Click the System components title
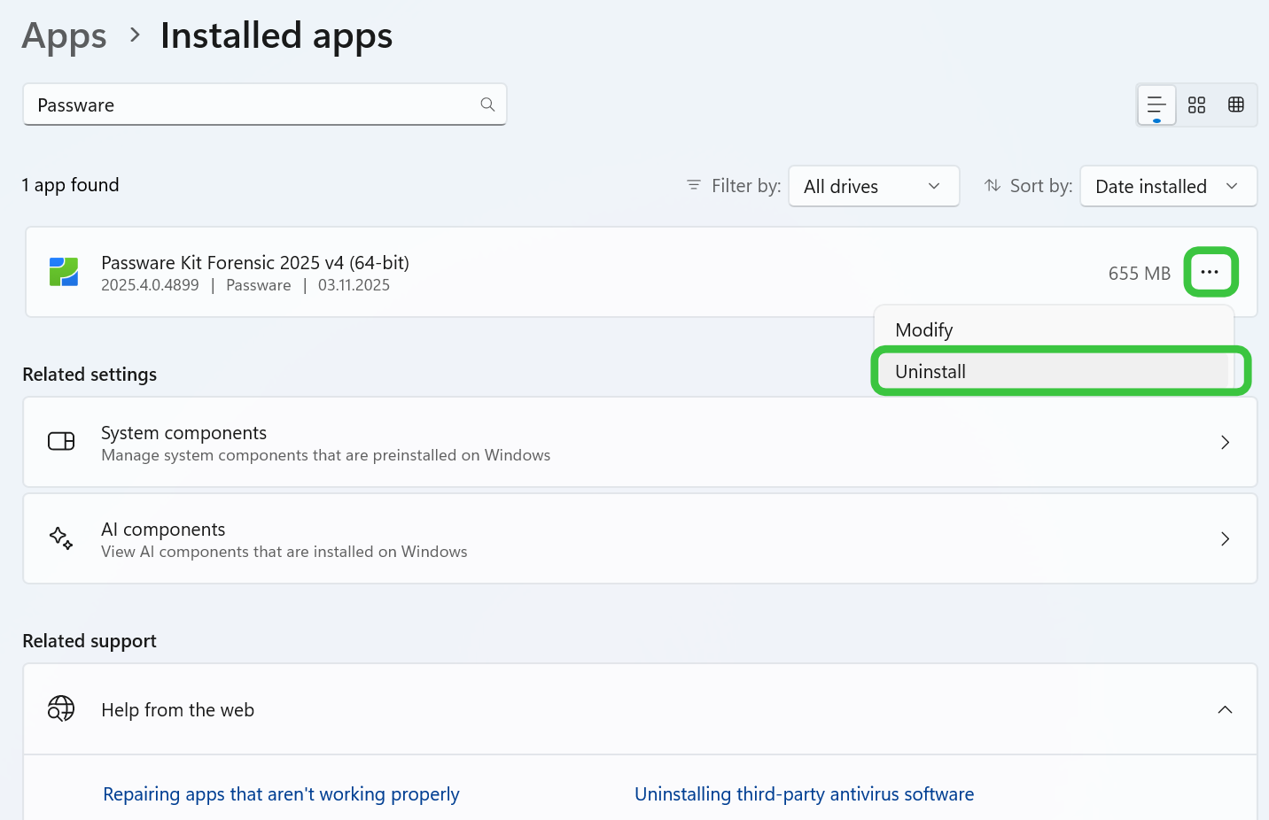This screenshot has height=820, width=1269. tap(183, 432)
